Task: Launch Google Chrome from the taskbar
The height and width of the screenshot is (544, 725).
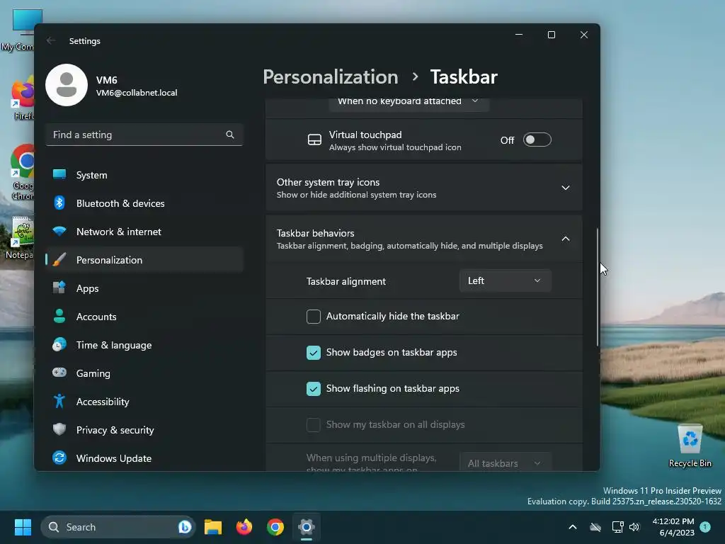Action: [275, 527]
